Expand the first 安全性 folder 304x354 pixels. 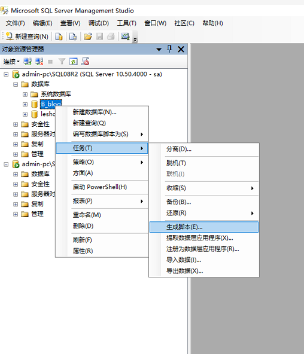(16, 124)
